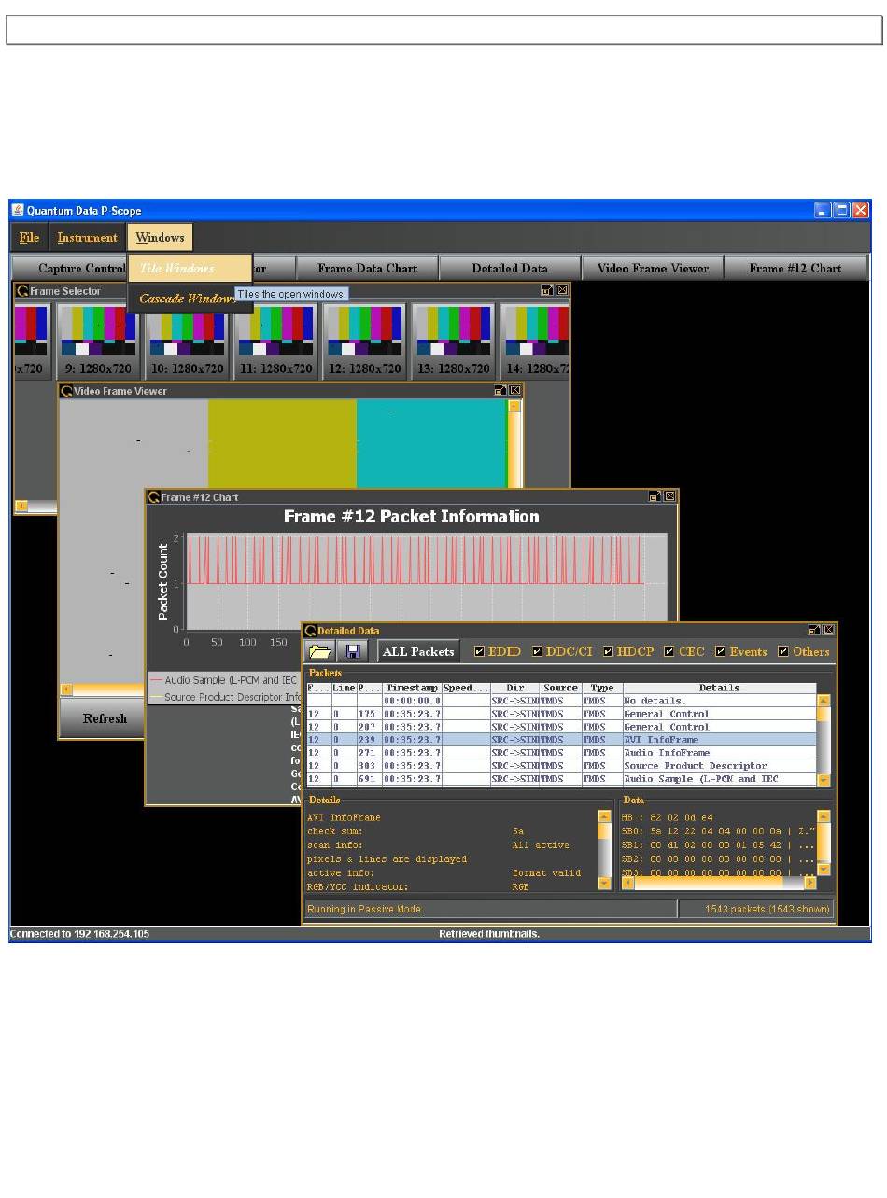The width and height of the screenshot is (887, 1198).
Task: Click the Detailed Data window logo icon
Action: (x=311, y=631)
